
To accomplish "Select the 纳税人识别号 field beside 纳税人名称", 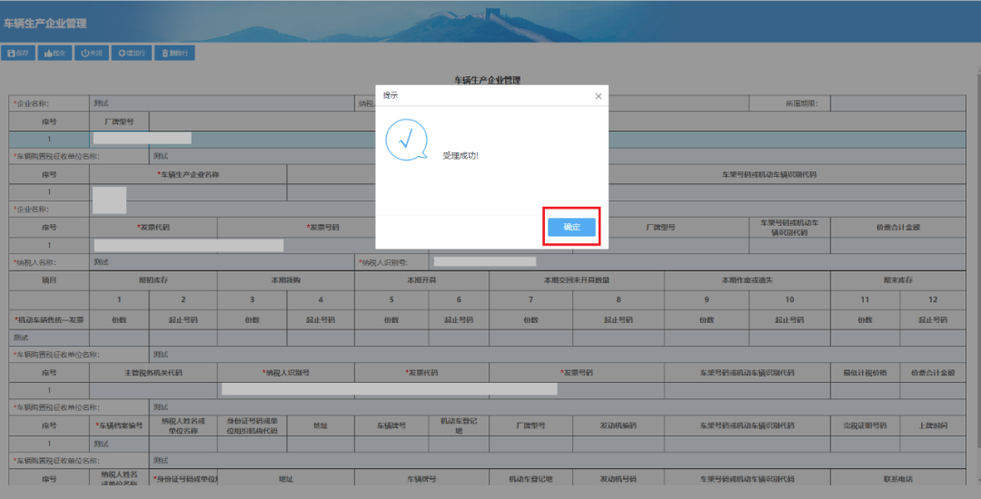I will 697,262.
